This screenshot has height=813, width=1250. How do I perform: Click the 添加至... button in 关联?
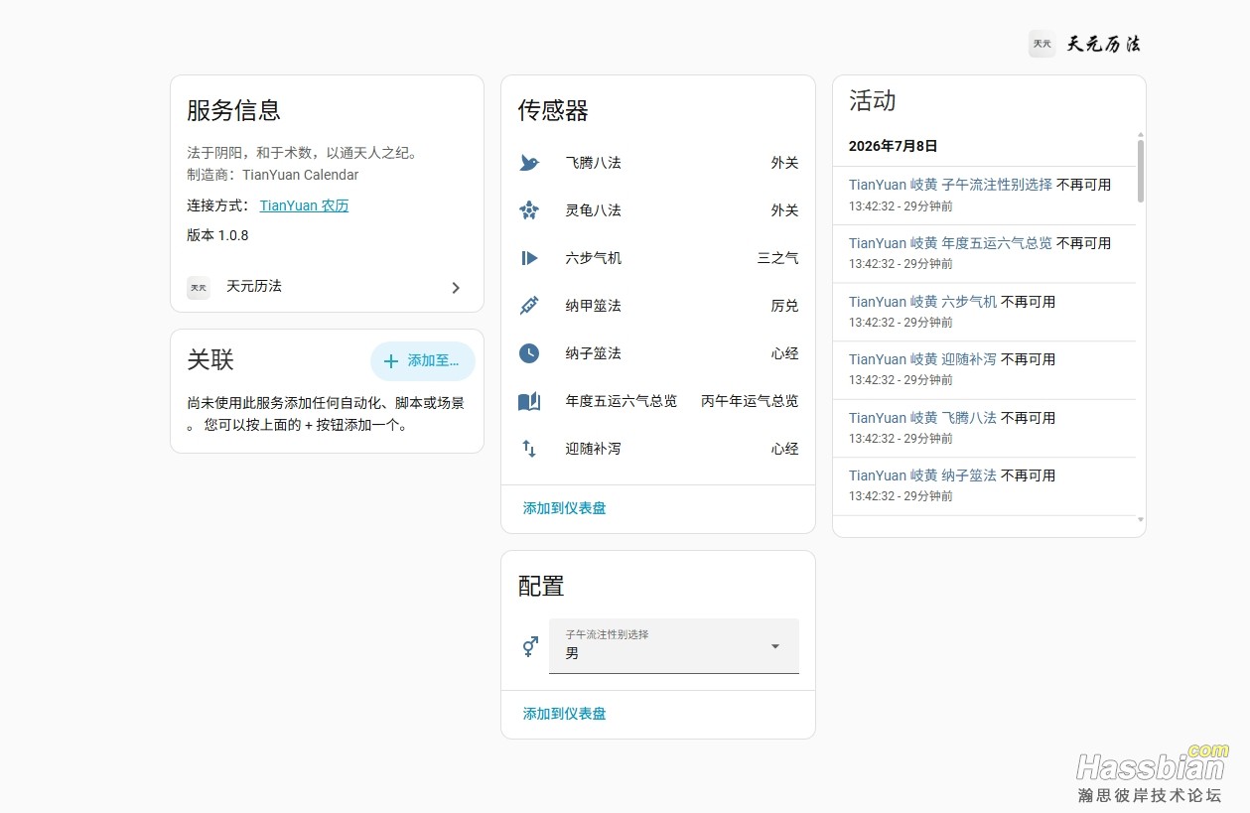[x=423, y=361]
